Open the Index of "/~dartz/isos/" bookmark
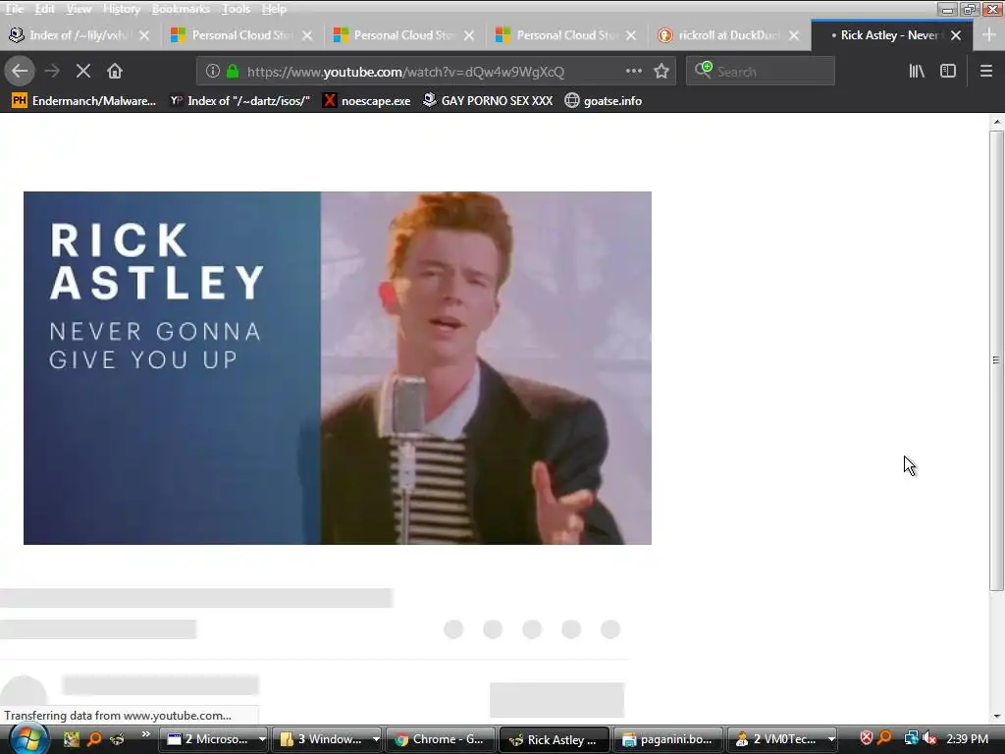 pos(240,101)
